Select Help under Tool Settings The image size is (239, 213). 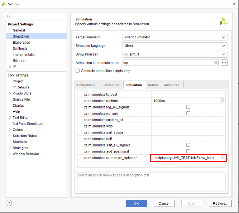[x=16, y=112]
